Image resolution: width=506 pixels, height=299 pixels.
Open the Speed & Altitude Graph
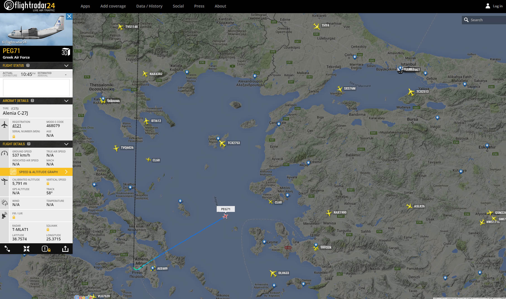(36, 172)
